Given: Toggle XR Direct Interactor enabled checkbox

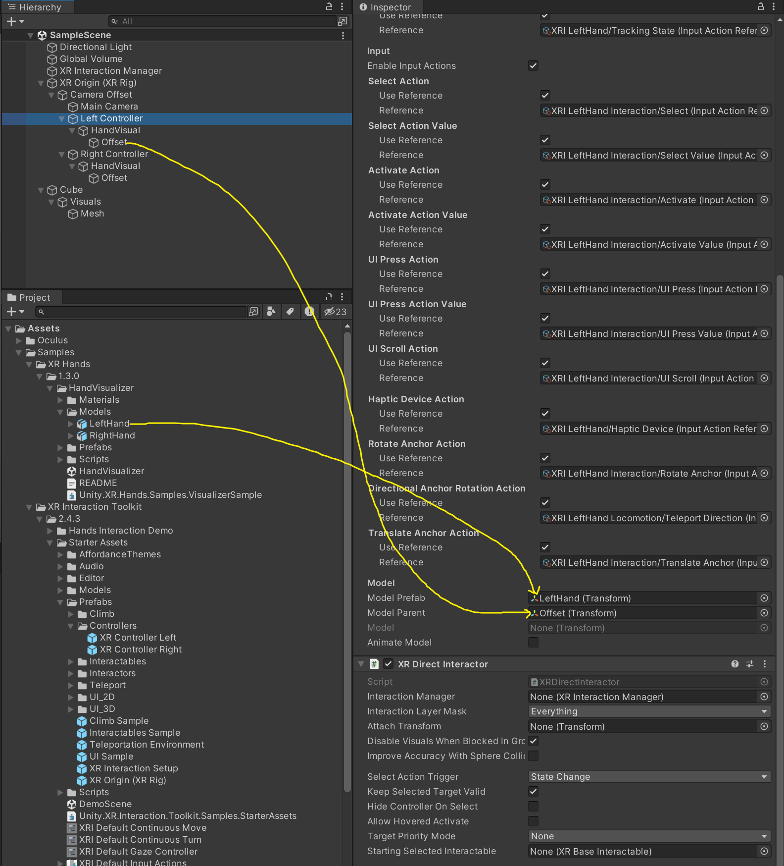Looking at the screenshot, I should click(389, 664).
